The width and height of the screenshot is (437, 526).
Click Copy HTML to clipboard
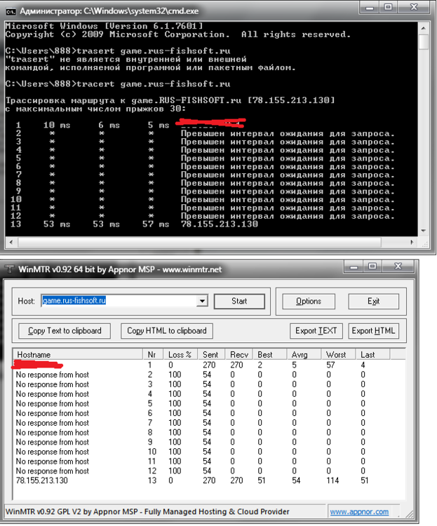click(167, 330)
